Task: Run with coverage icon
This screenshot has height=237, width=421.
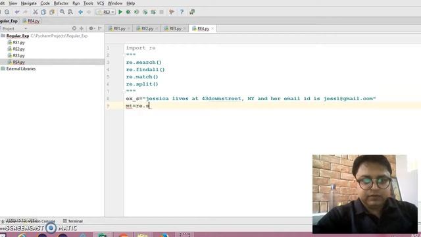Action: [137, 12]
